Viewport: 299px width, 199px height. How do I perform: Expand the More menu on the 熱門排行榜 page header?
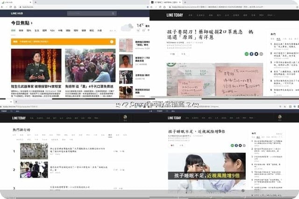97,118
